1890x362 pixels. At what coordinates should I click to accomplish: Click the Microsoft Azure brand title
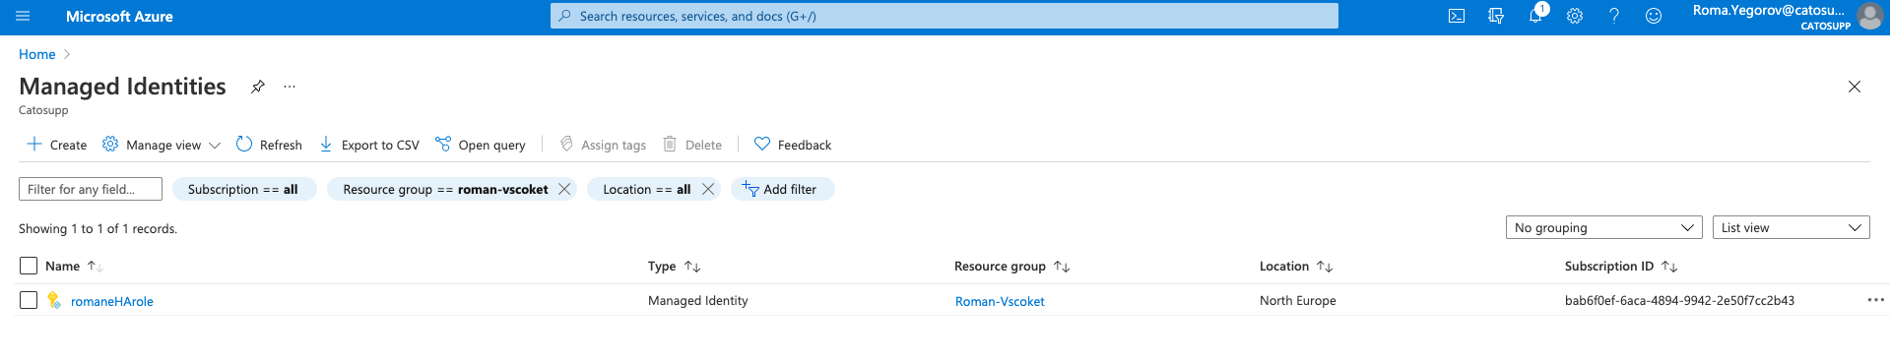[x=119, y=16]
